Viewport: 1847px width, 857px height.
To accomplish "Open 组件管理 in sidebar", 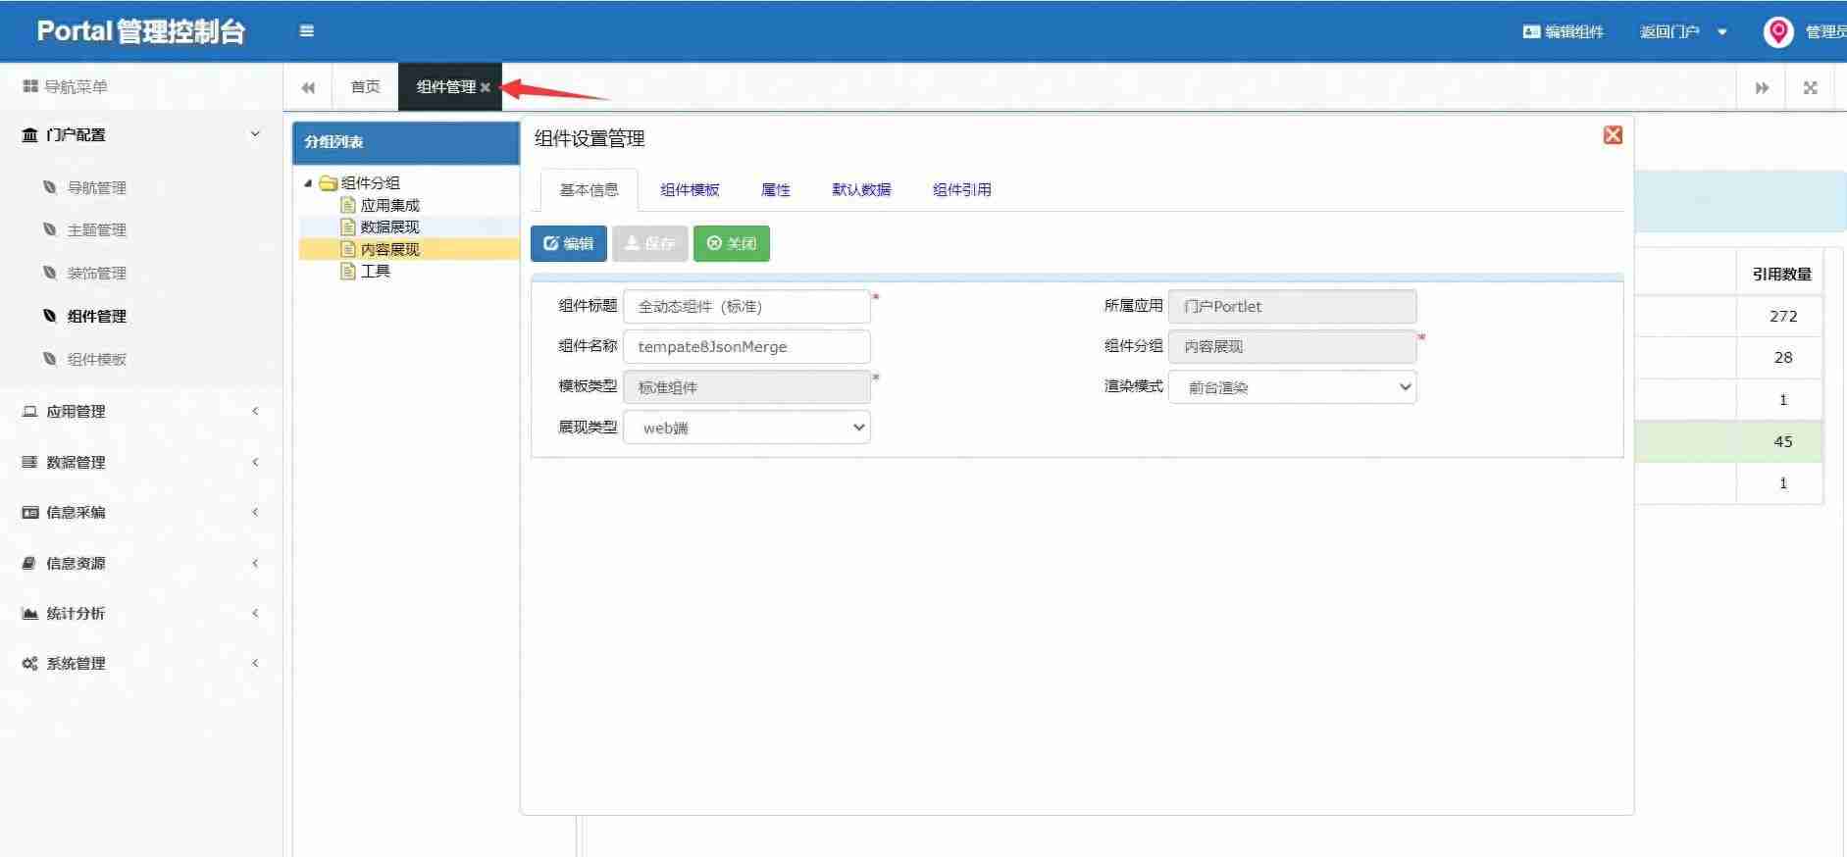I will point(96,316).
